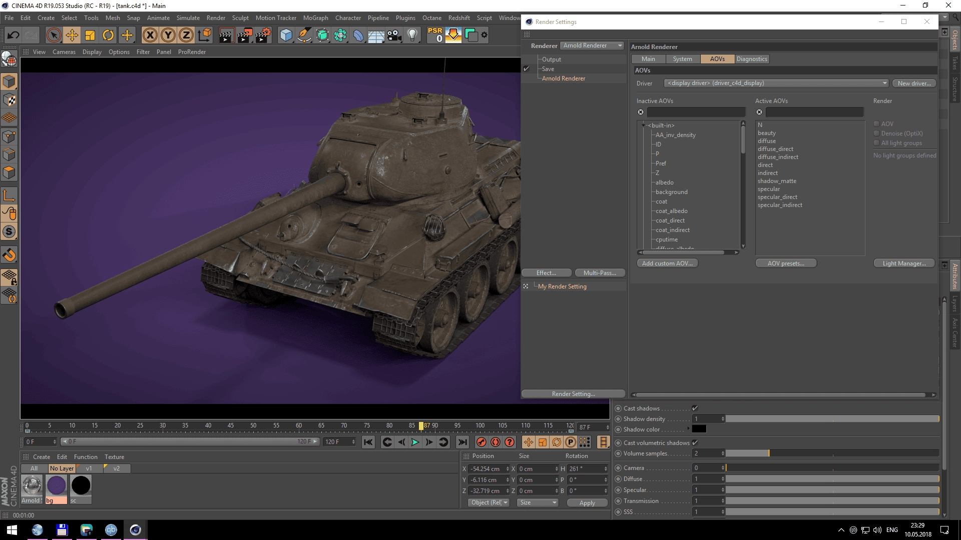Add a light object icon
This screenshot has height=540, width=961.
[x=412, y=35]
